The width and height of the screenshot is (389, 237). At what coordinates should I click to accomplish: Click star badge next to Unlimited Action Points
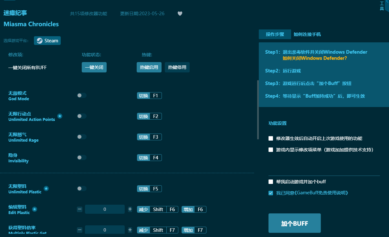point(60,116)
